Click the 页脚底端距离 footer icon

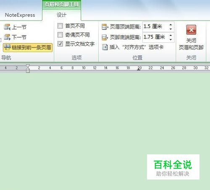pyautogui.click(x=105, y=37)
